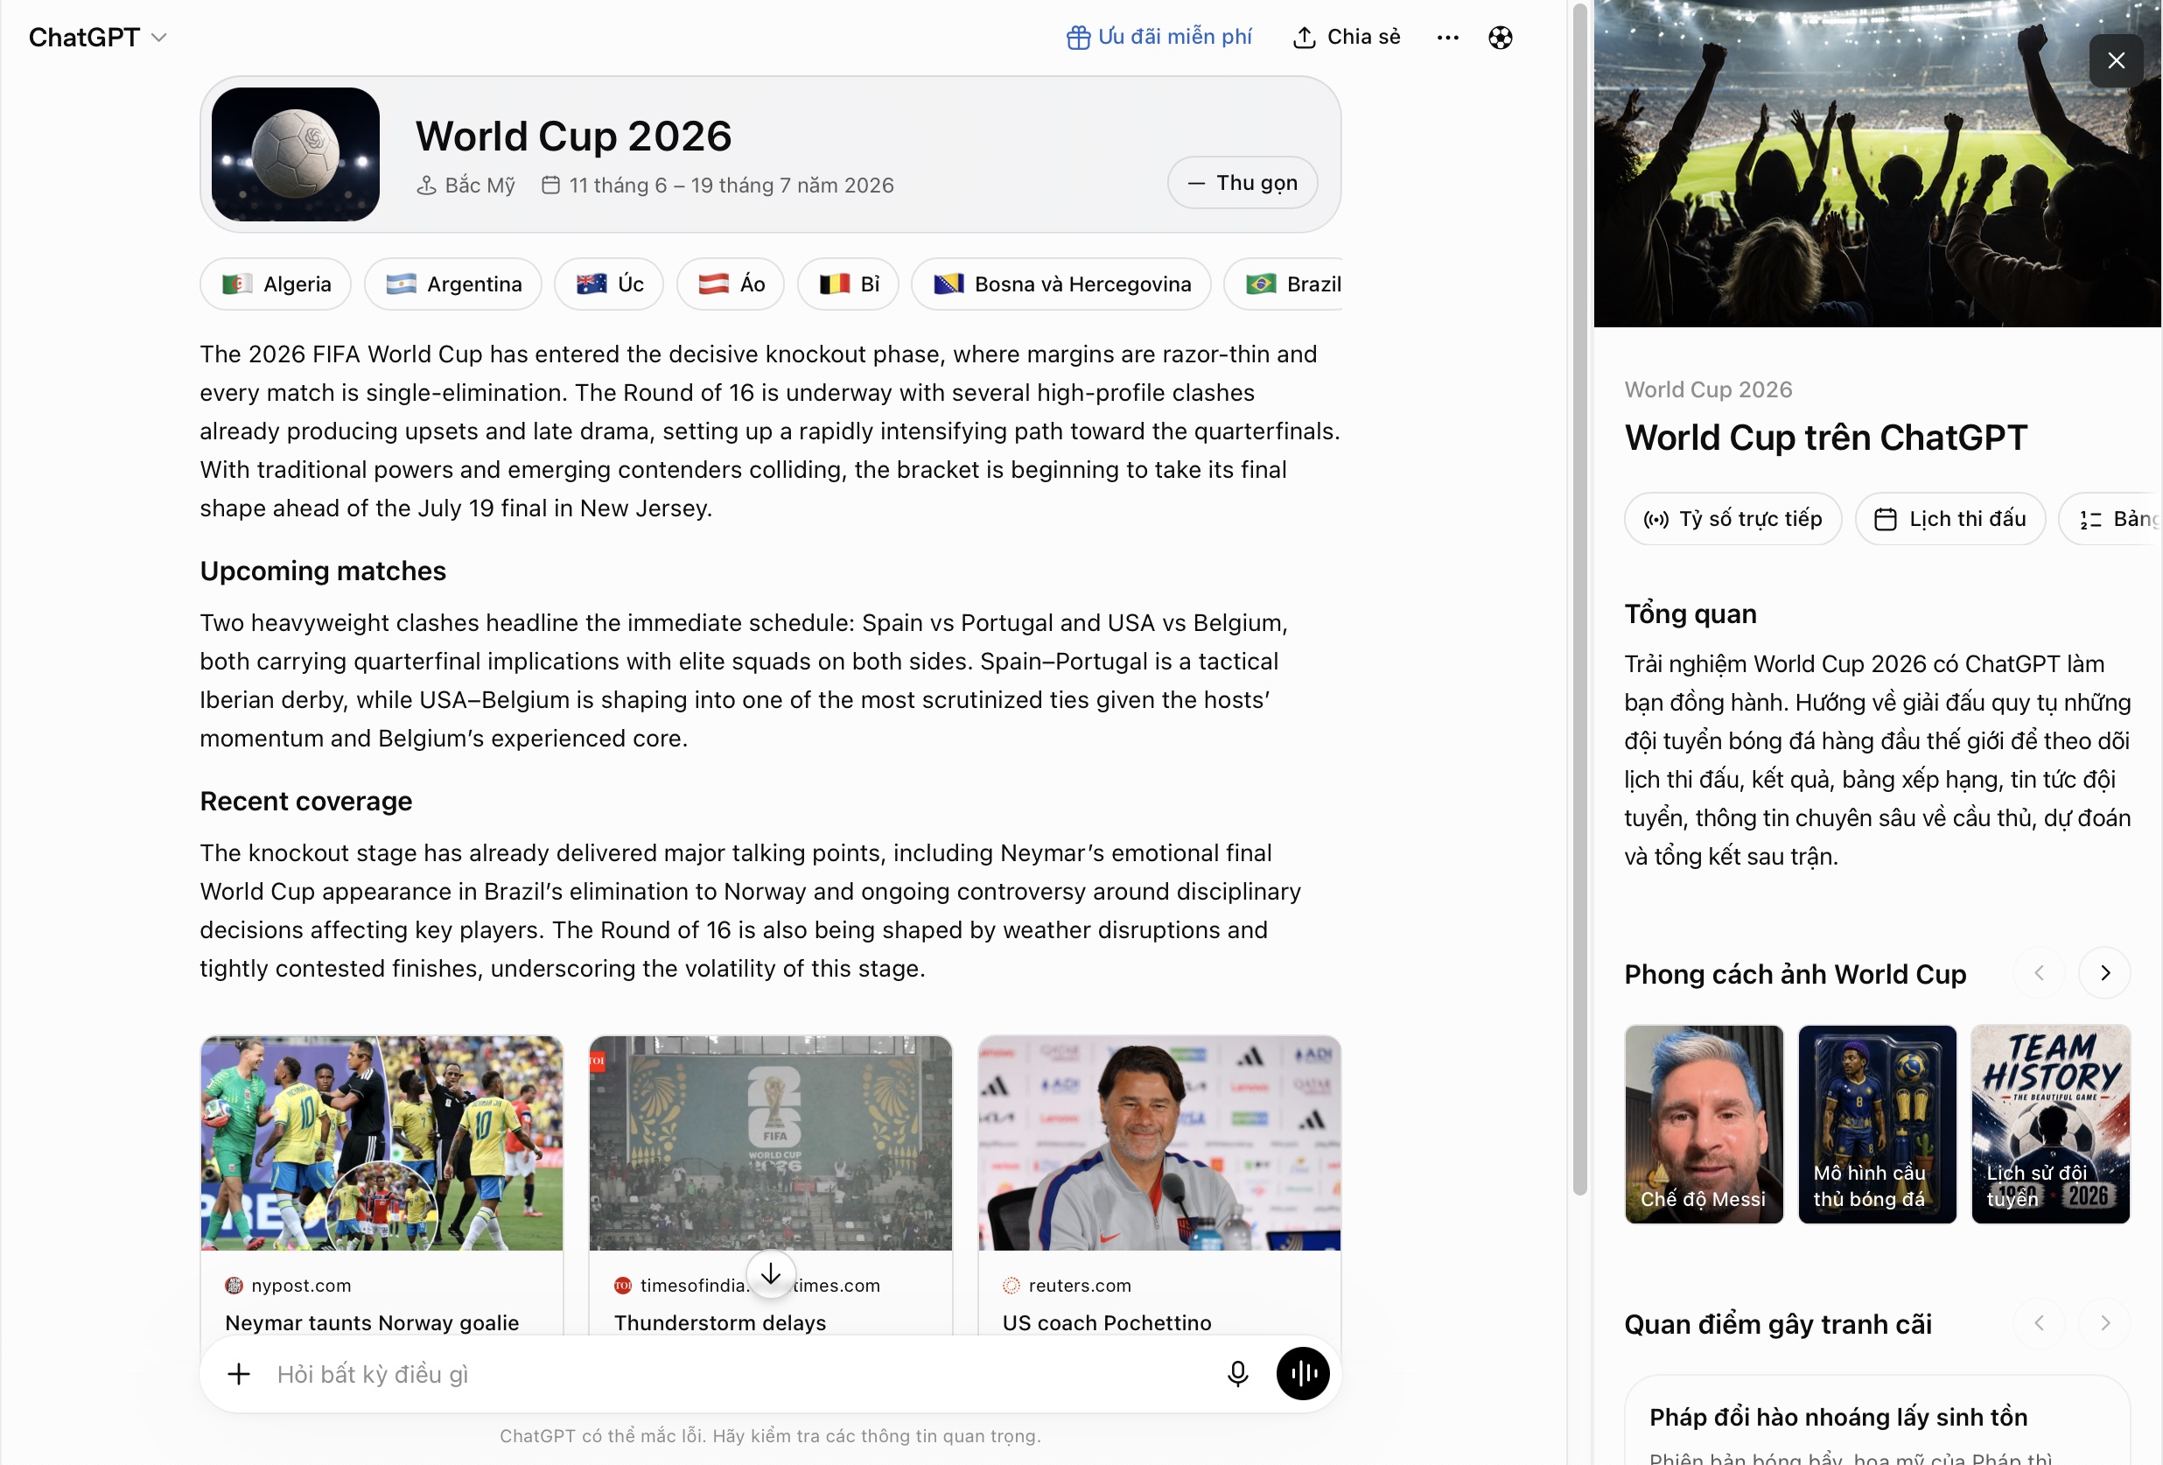Select the Algeria team chip
The image size is (2163, 1465).
276,284
